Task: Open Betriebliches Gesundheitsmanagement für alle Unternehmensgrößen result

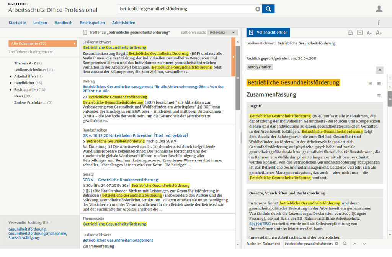Action: (153, 89)
